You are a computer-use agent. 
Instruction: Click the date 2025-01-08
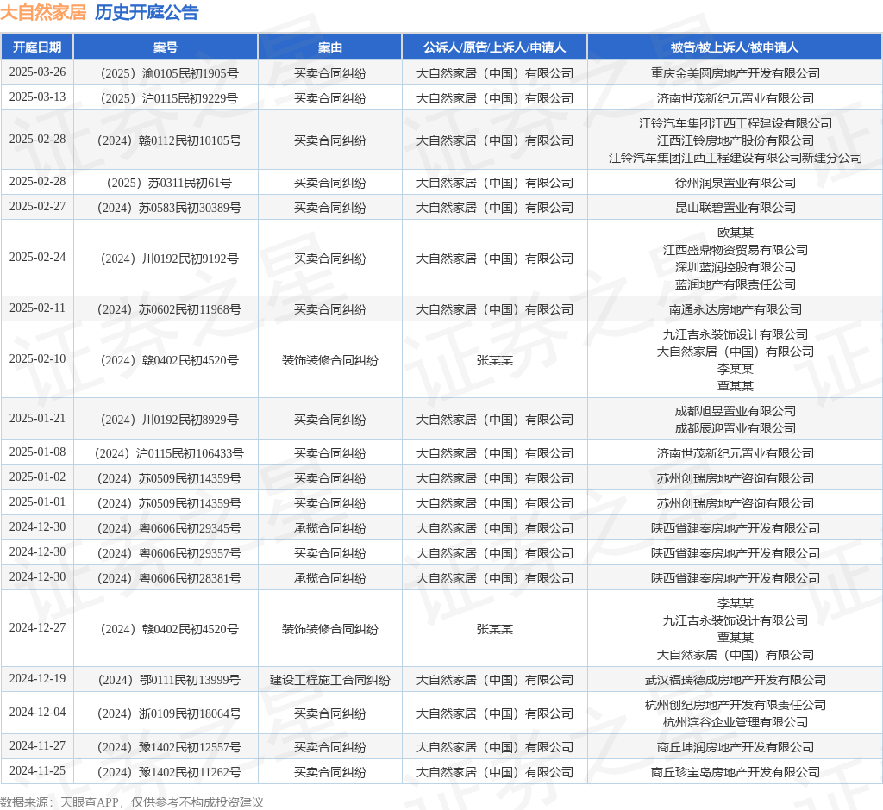[x=37, y=452]
